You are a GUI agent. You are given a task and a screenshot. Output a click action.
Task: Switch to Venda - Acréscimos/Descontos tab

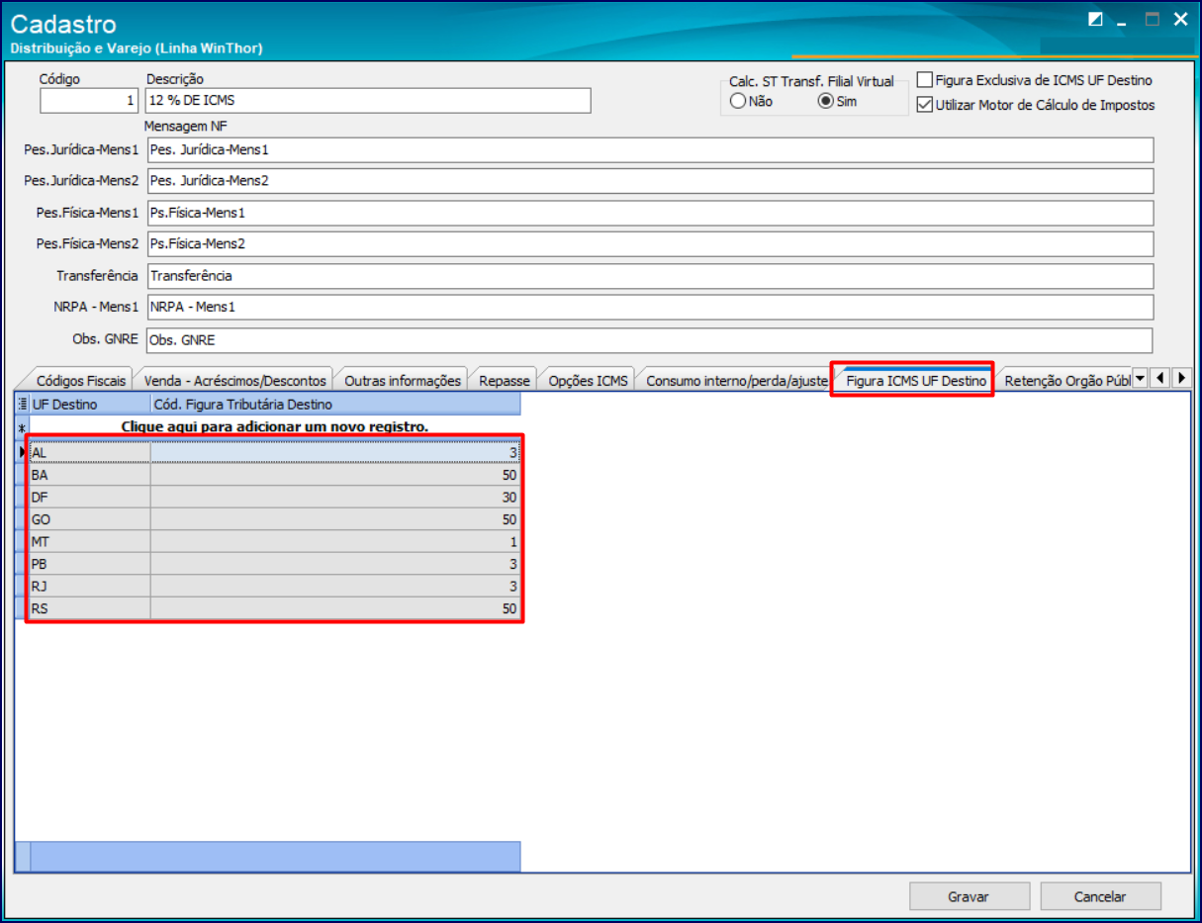[234, 380]
